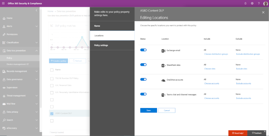Expand the Data governance chevron
The image size is (269, 136).
pos(37,80)
